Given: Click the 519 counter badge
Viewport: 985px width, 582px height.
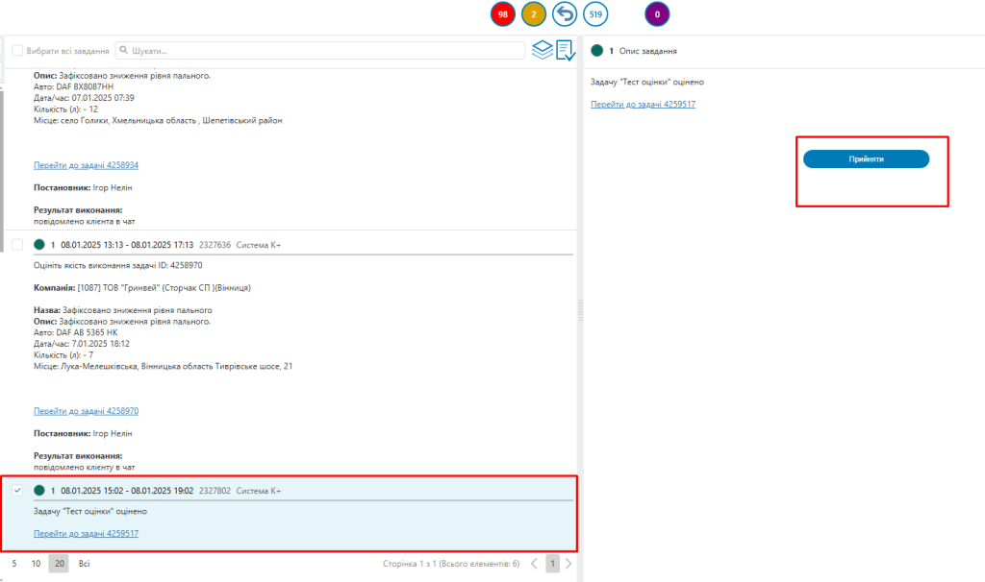Looking at the screenshot, I should 595,14.
